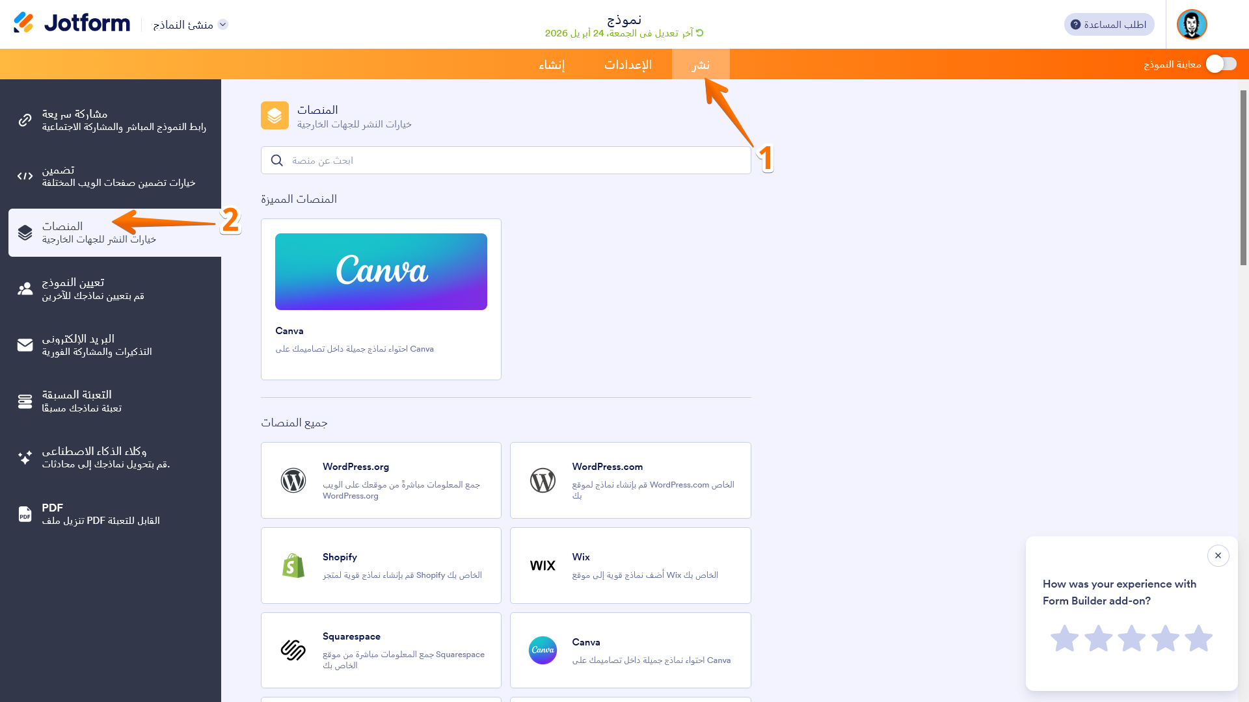The image size is (1249, 702).
Task: Switch to the إنشاء tab
Action: pos(552,64)
